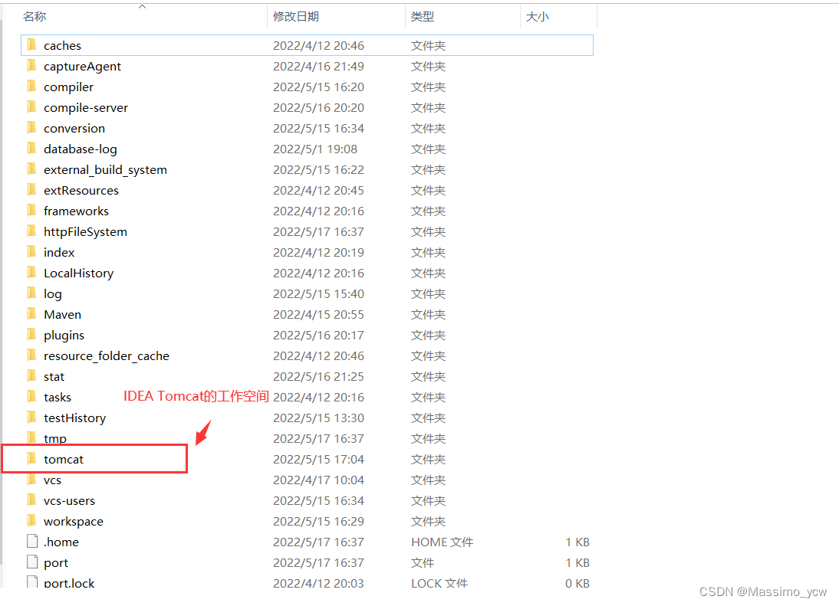This screenshot has height=606, width=839.
Task: Click the LOCK 文件 type cell
Action: pos(439,583)
